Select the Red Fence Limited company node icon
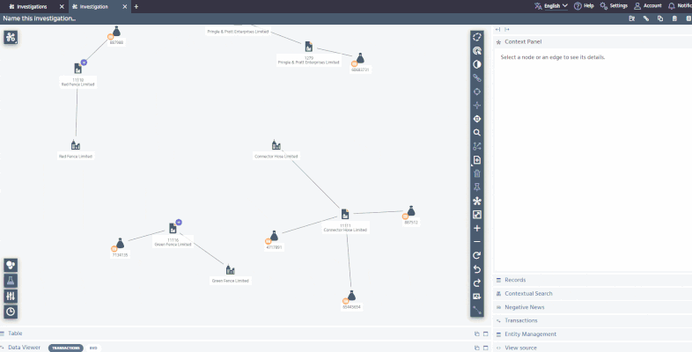 point(76,145)
